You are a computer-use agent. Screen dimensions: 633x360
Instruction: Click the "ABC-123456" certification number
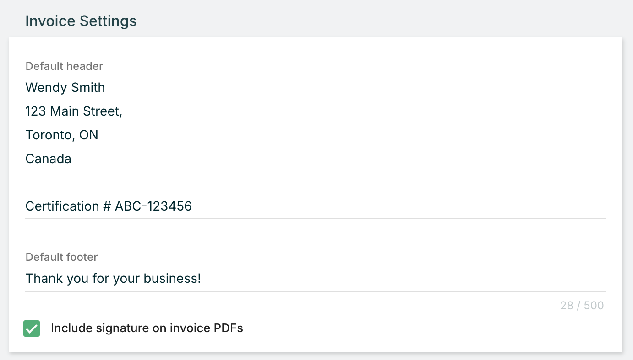[x=153, y=206]
